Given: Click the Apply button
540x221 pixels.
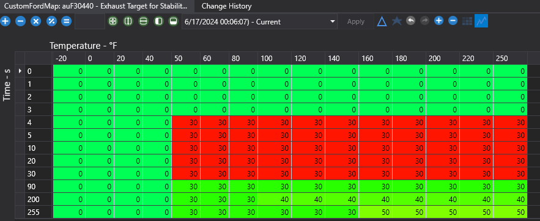Looking at the screenshot, I should [356, 21].
